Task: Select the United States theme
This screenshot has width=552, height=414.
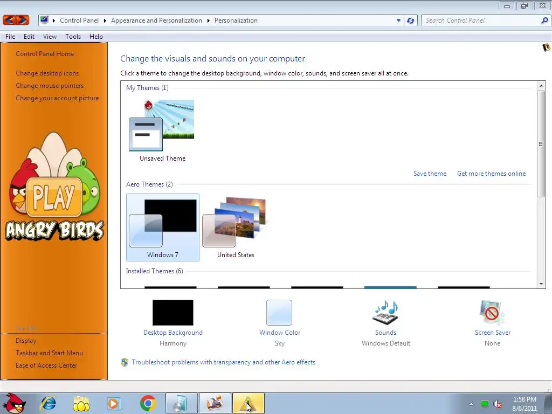Action: tap(236, 227)
